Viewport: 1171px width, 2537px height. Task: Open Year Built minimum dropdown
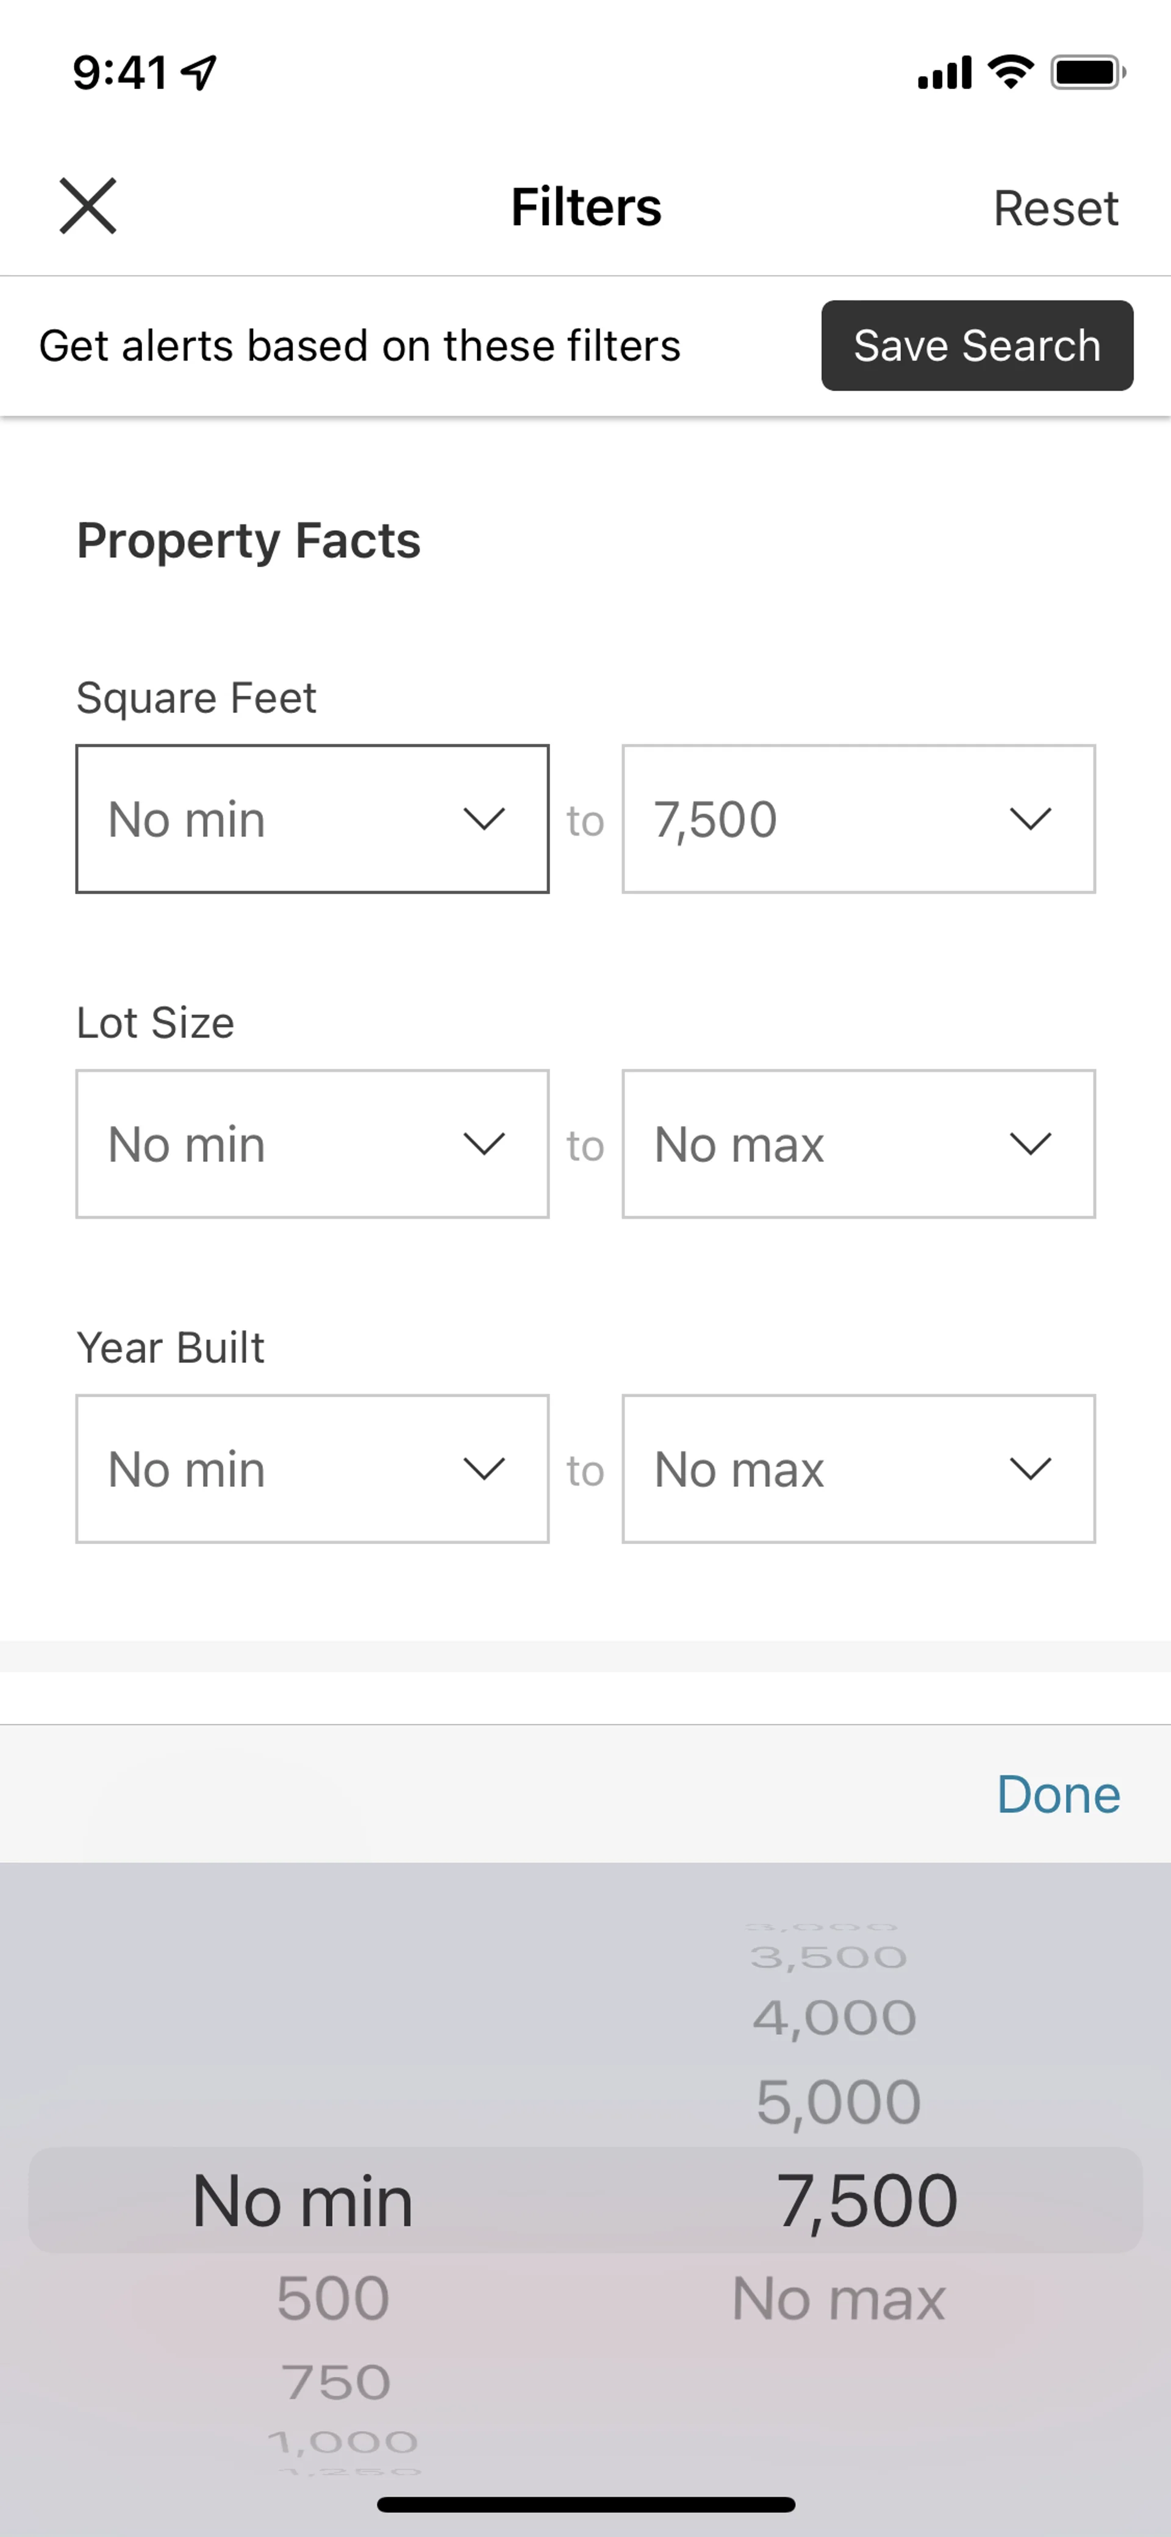tap(312, 1470)
